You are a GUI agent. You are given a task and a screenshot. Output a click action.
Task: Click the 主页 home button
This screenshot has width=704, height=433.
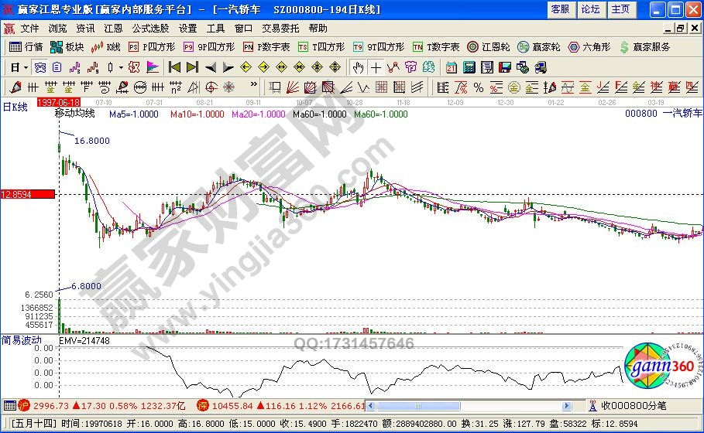click(620, 9)
